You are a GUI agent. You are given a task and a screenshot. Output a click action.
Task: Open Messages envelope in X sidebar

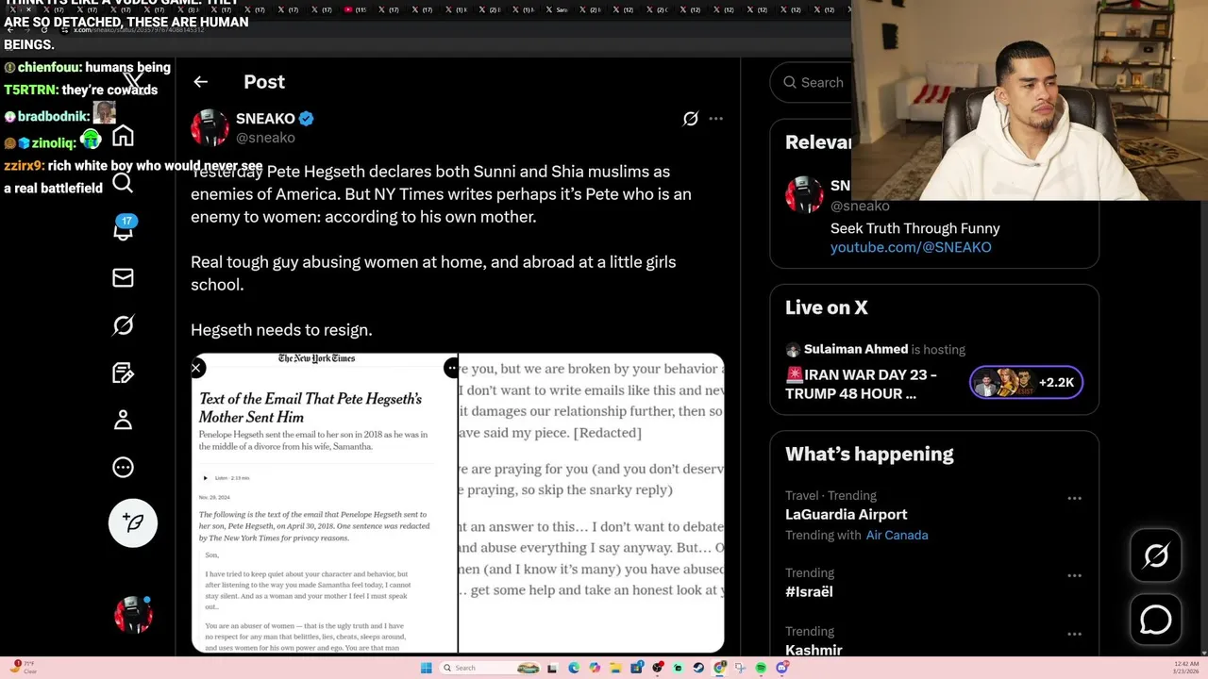123,277
